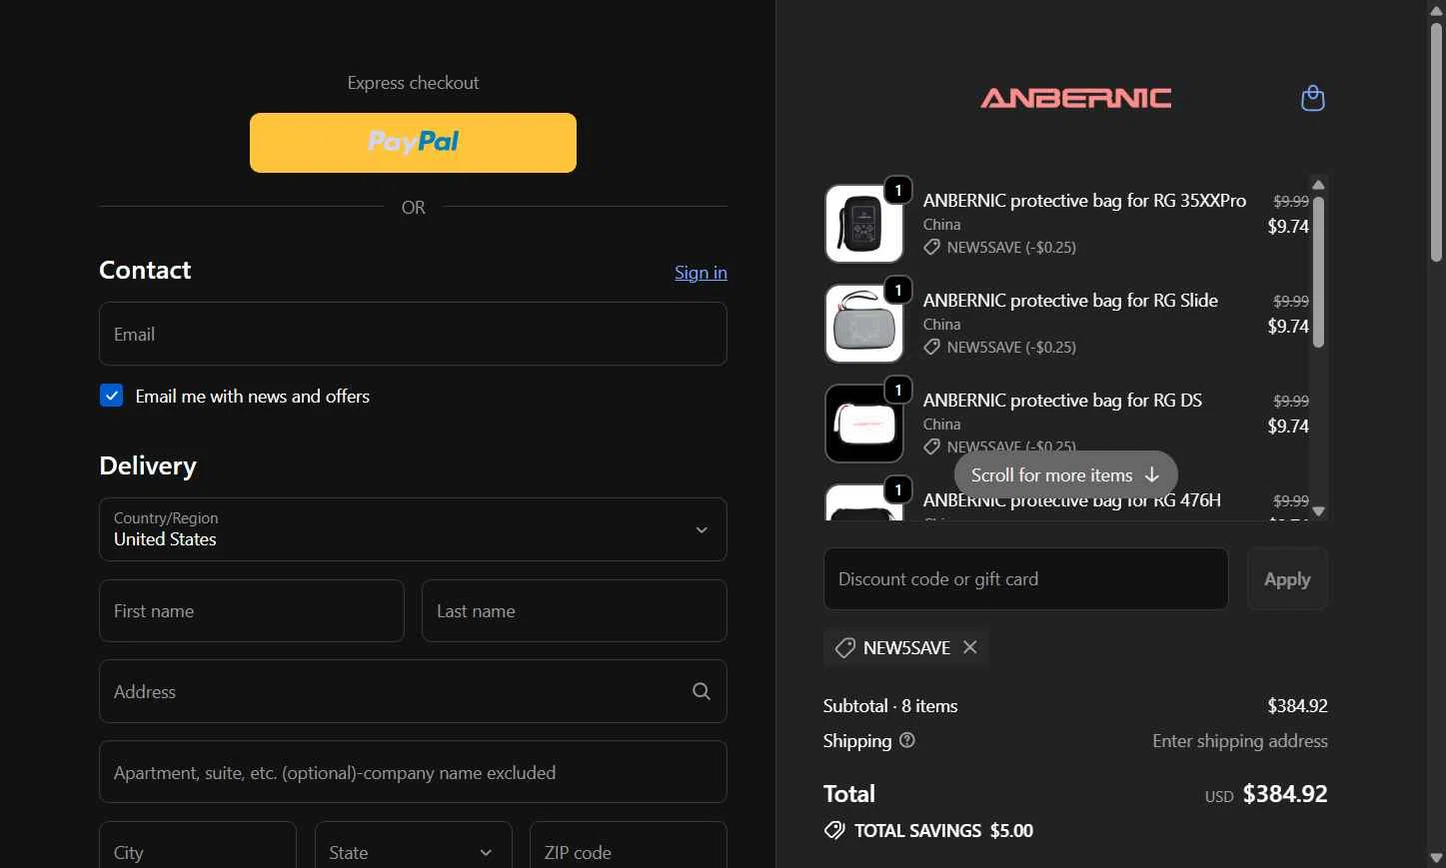Click the tag icon on NEW5SAVE chip
This screenshot has width=1446, height=868.
pyautogui.click(x=844, y=648)
